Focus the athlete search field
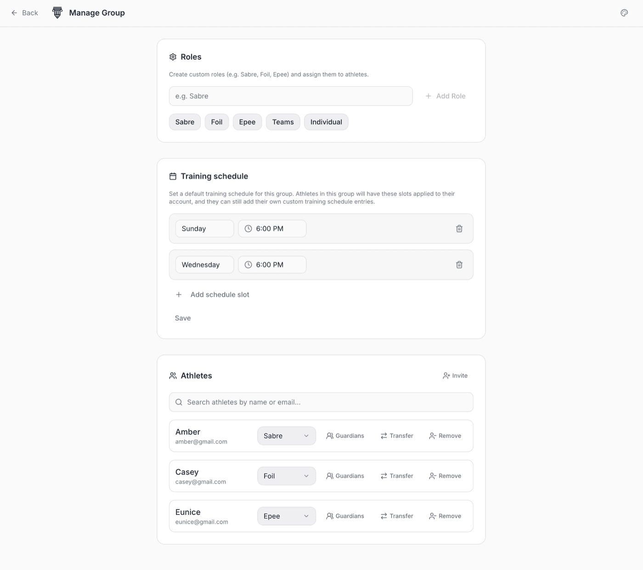 [321, 402]
